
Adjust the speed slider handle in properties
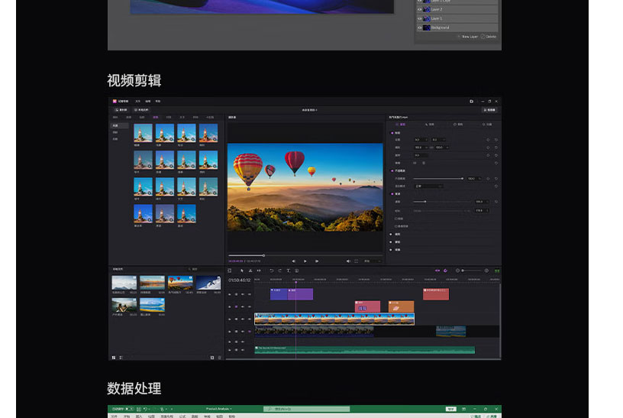425,202
